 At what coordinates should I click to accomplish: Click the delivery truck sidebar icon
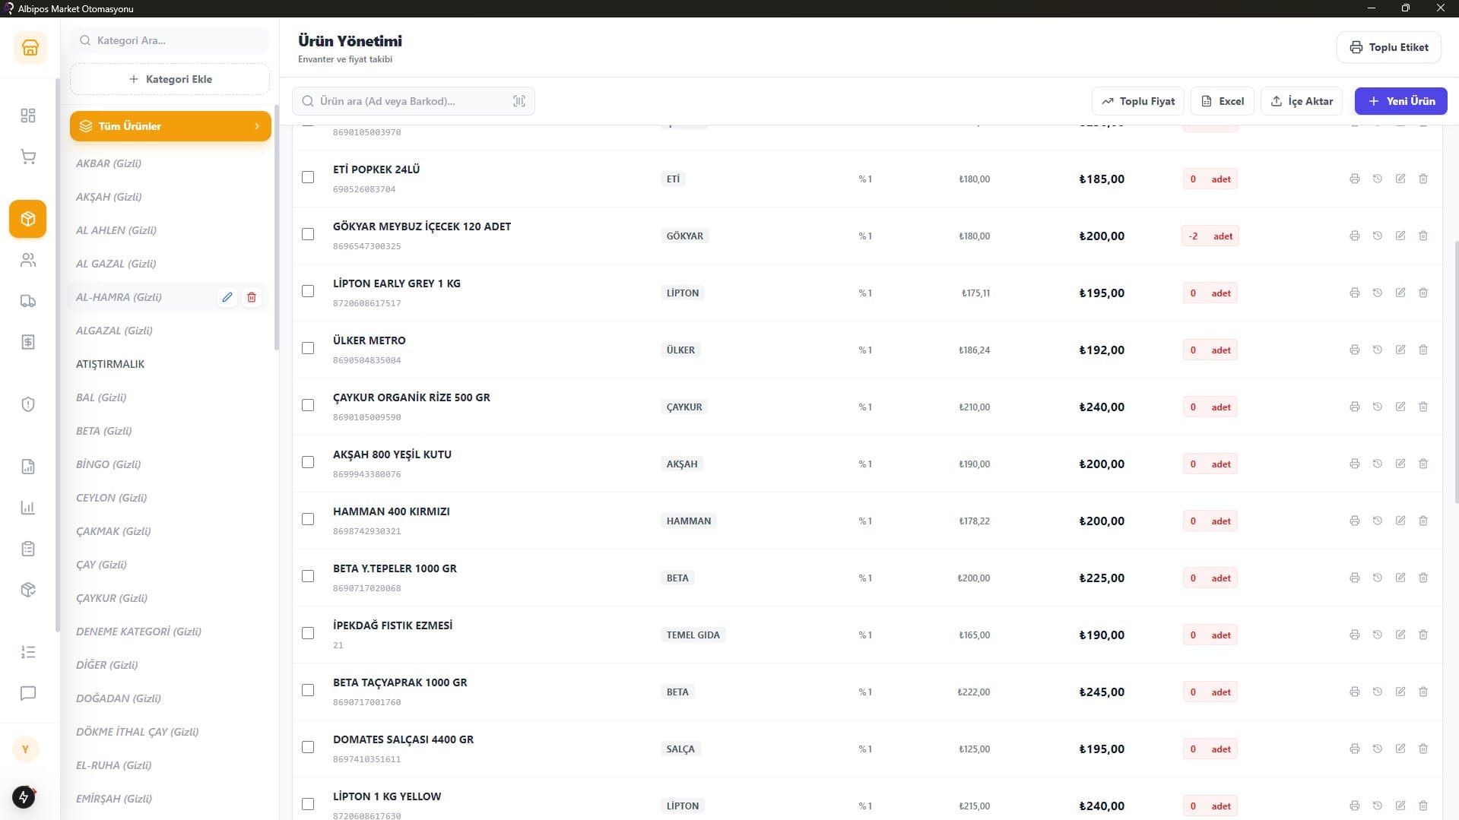coord(28,301)
